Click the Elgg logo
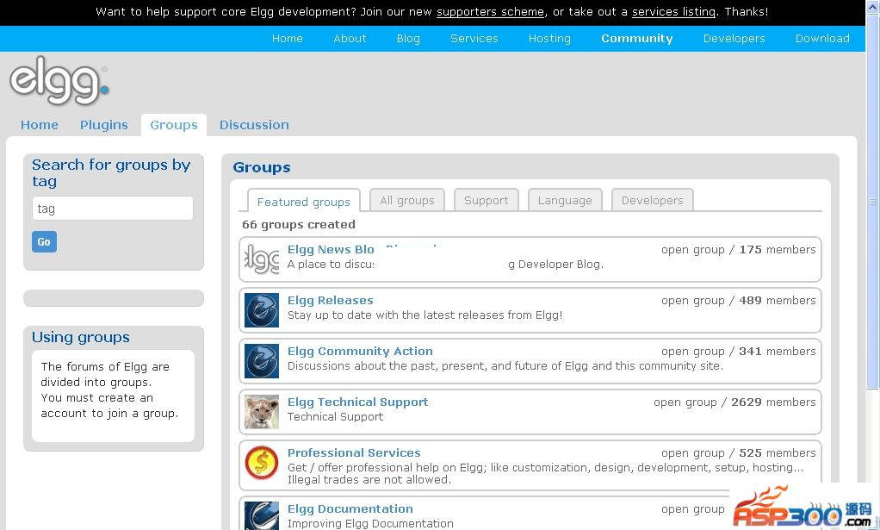This screenshot has width=880, height=530. tap(59, 81)
